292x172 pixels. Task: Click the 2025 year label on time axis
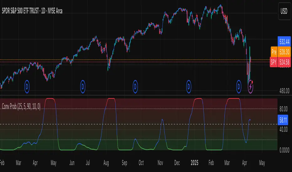click(x=195, y=163)
